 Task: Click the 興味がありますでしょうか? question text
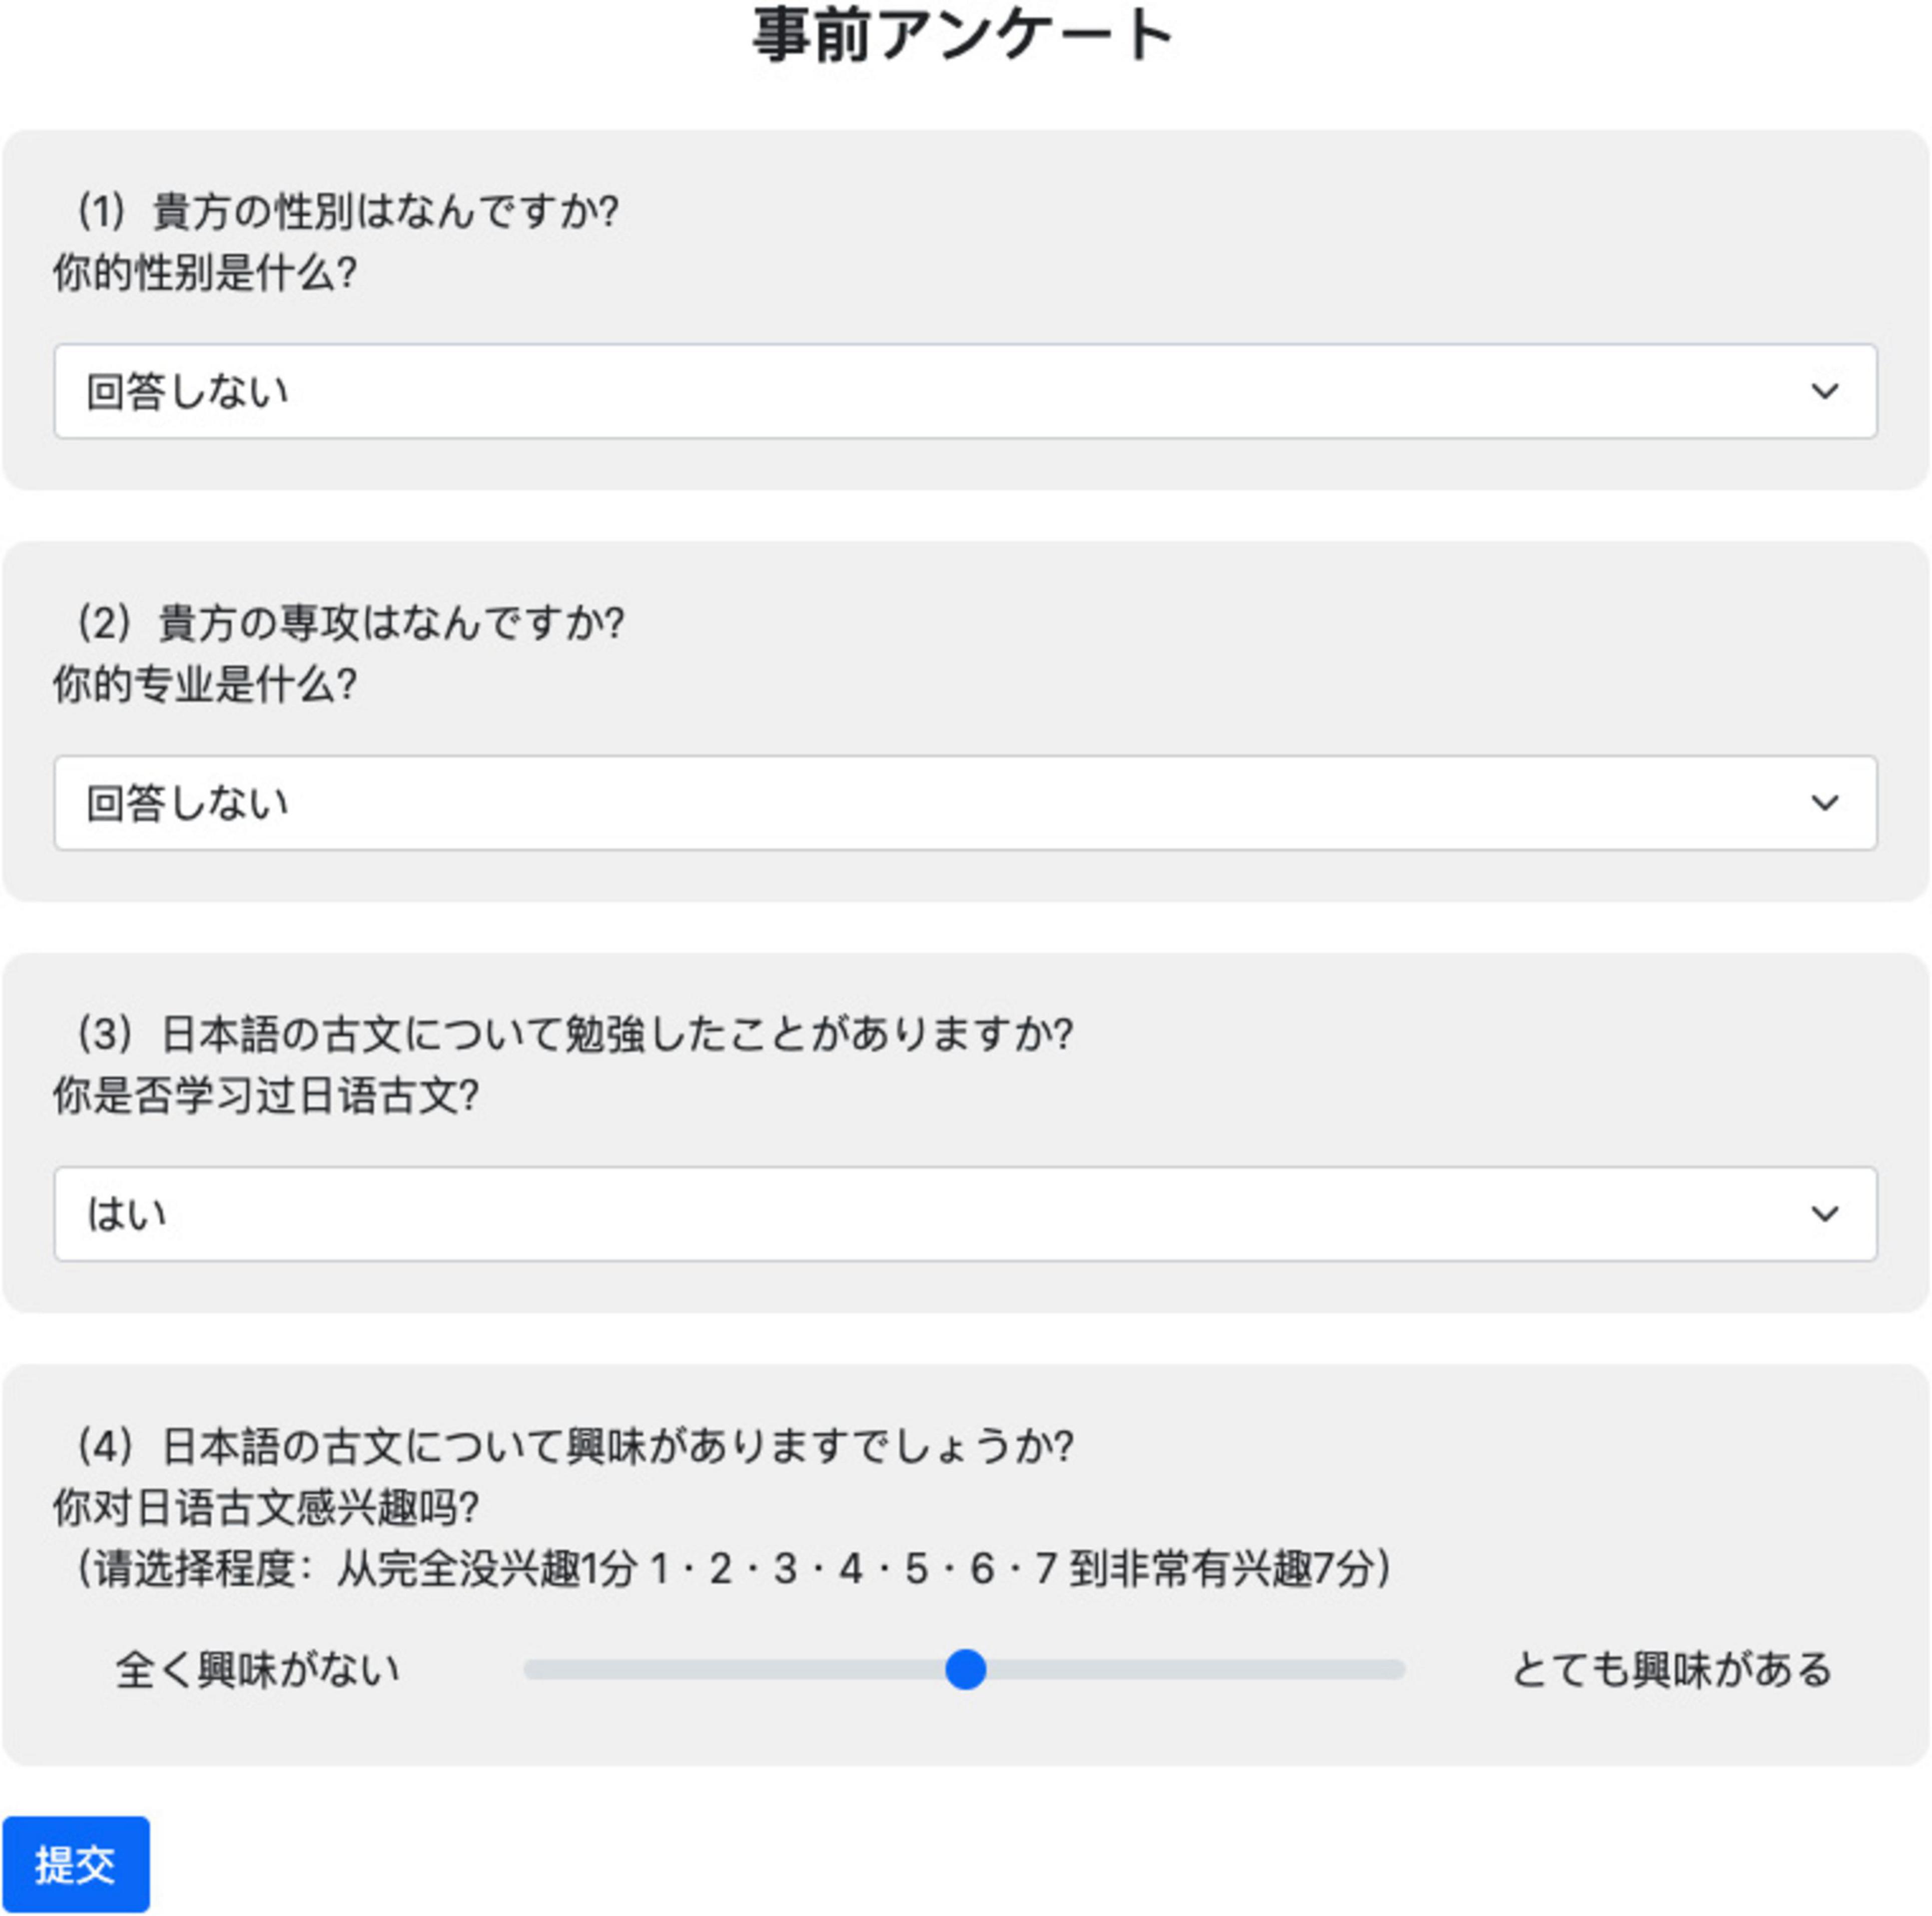[819, 1446]
